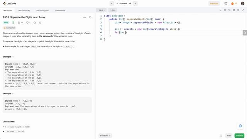Reset code to default icon

[229, 10]
